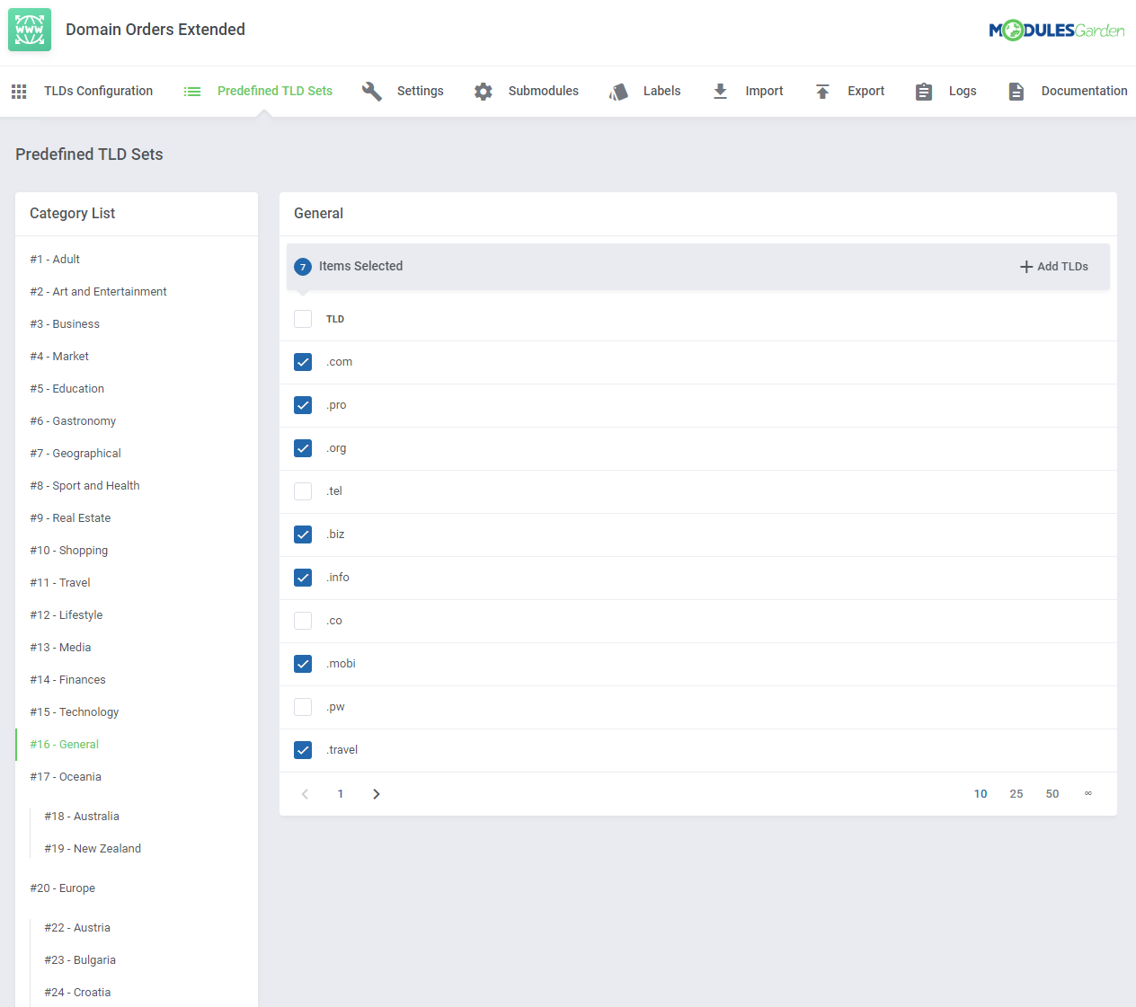
Task: Click the Add TLDs button
Action: [x=1054, y=267]
